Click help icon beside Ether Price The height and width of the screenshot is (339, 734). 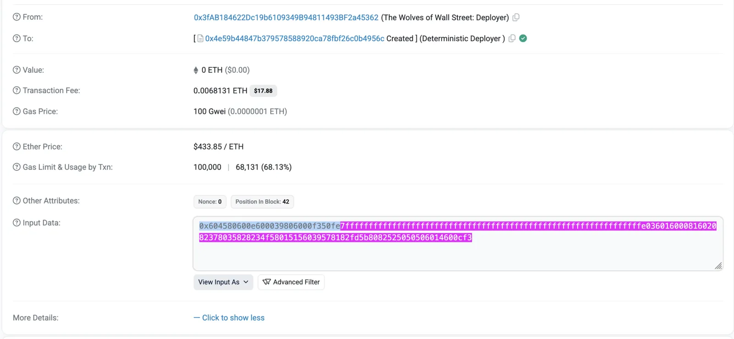[x=17, y=147]
